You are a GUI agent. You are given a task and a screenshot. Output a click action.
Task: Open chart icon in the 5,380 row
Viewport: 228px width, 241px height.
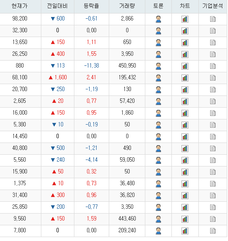coord(185,125)
